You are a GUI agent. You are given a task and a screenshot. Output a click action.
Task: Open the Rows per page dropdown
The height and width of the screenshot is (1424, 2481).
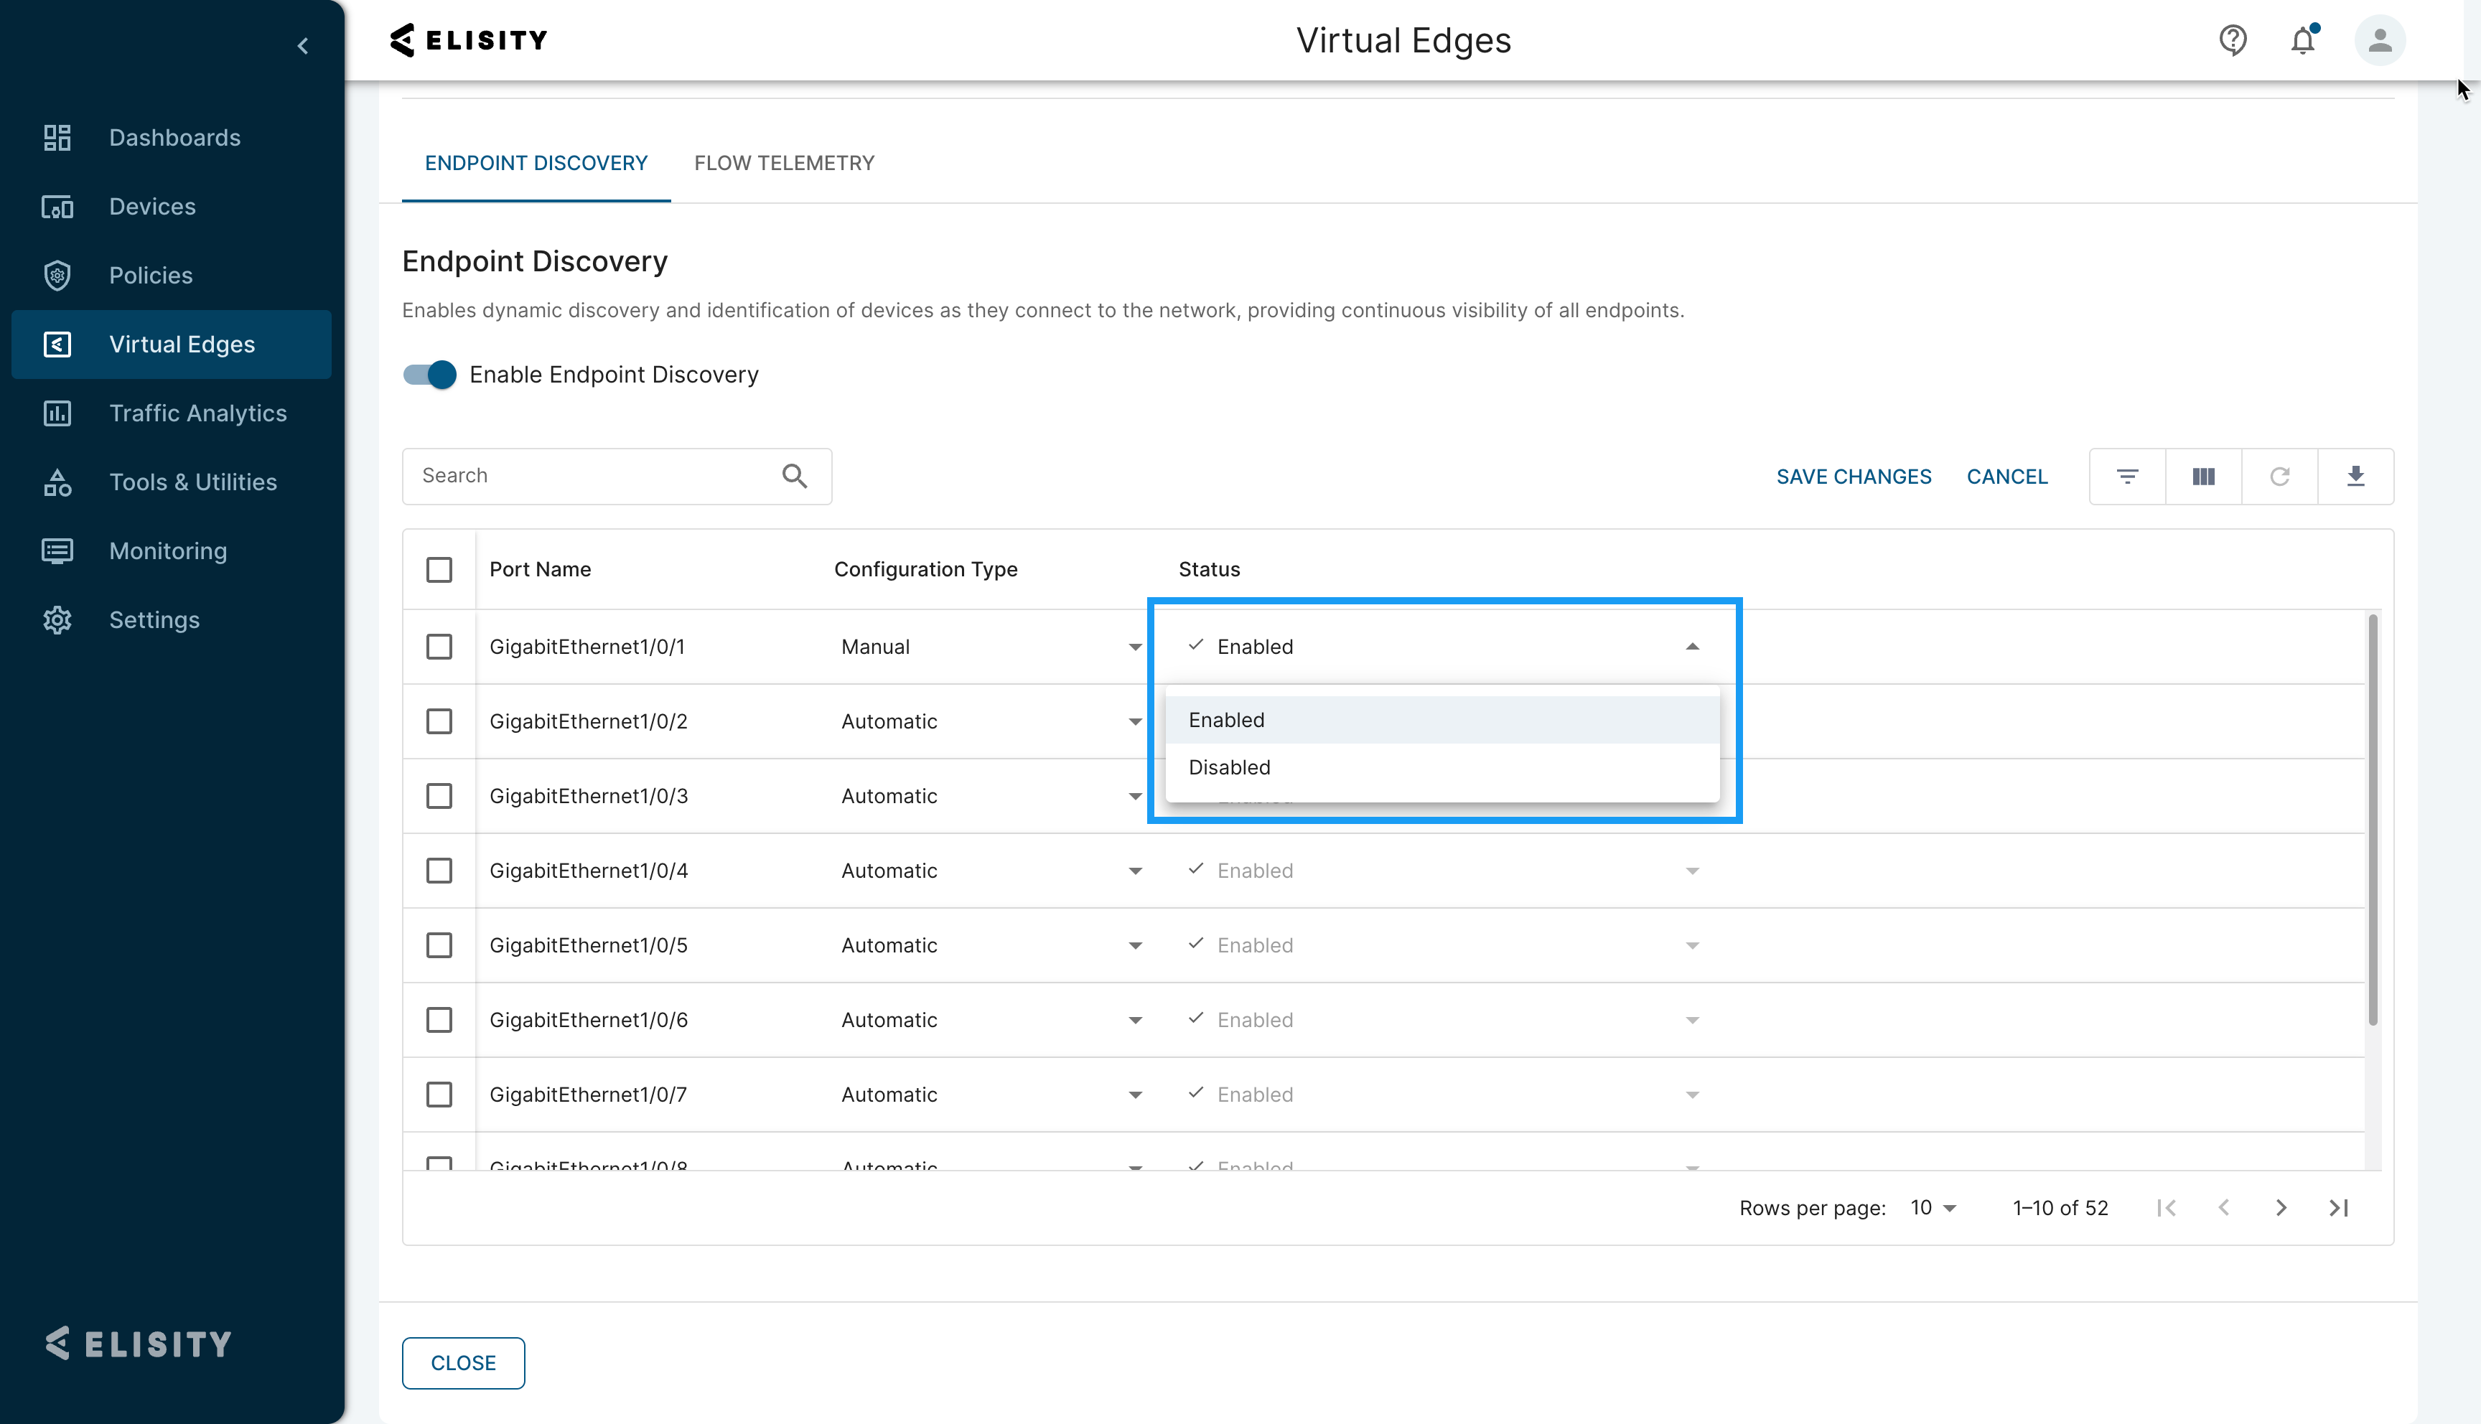tap(1931, 1208)
